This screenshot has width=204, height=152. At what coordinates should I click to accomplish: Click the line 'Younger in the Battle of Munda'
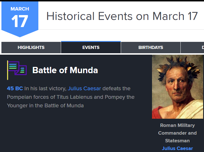[45, 106]
